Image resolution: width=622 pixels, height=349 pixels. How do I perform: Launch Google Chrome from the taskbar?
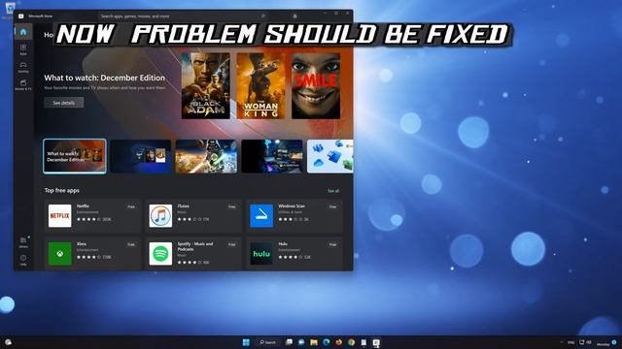pos(351,342)
